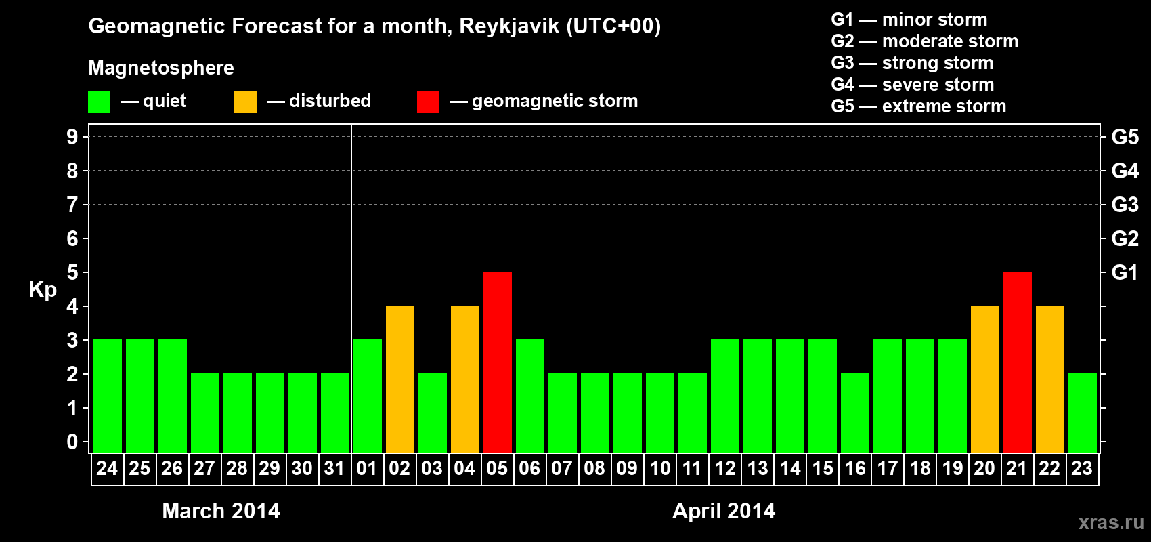The image size is (1151, 542).
Task: Click the G1 right axis label
Action: click(1125, 272)
